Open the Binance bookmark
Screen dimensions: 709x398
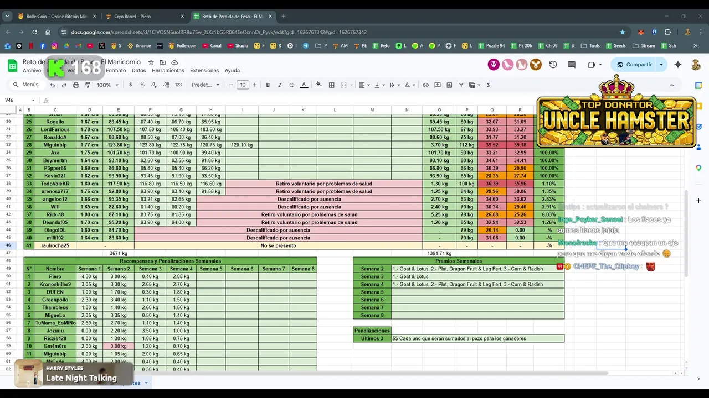pyautogui.click(x=140, y=46)
